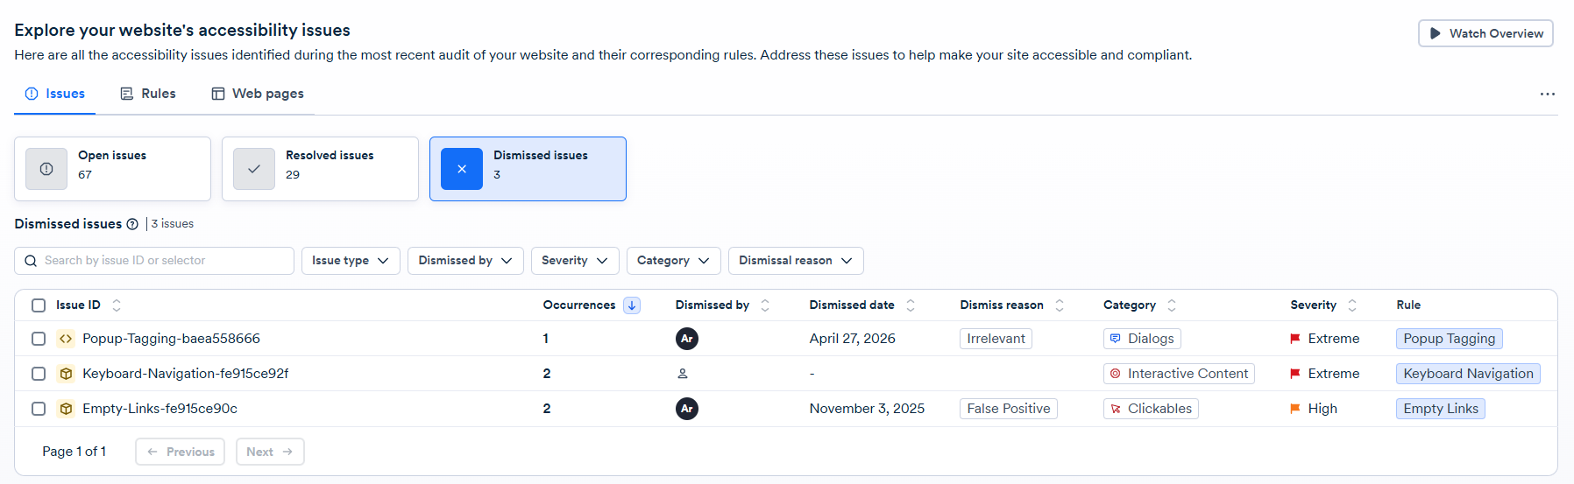Click the April 27, 2026 dismissed date
The width and height of the screenshot is (1574, 484).
pyautogui.click(x=853, y=339)
